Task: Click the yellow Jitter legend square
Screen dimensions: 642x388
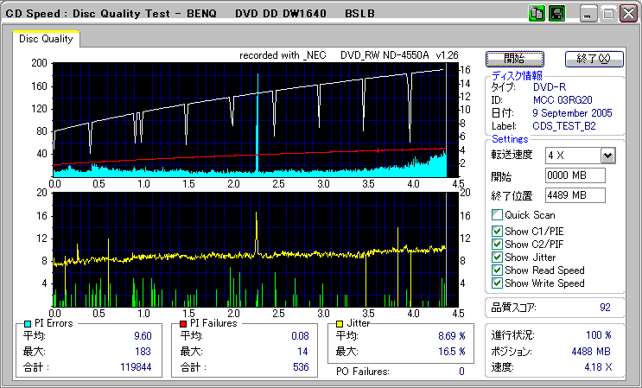Action: pyautogui.click(x=341, y=323)
